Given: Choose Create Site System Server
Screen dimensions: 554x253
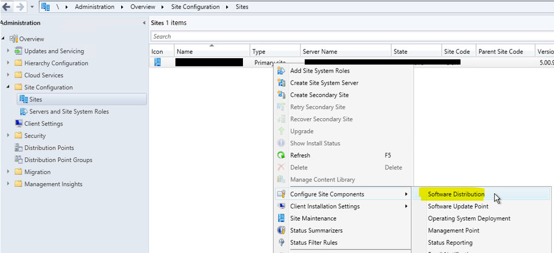Looking at the screenshot, I should coord(324,83).
